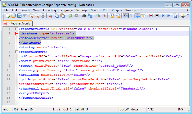Click the Save file toolbar icon
The width and height of the screenshot is (192, 114).
tap(19, 16)
